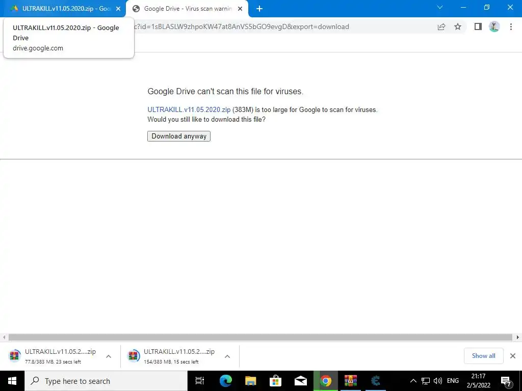522x391 pixels.
Task: Open Task View on the taskbar
Action: 200,381
